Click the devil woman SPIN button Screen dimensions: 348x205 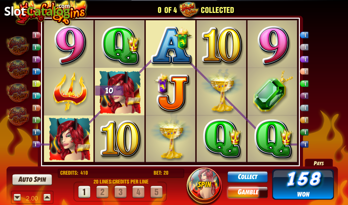coord(204,184)
